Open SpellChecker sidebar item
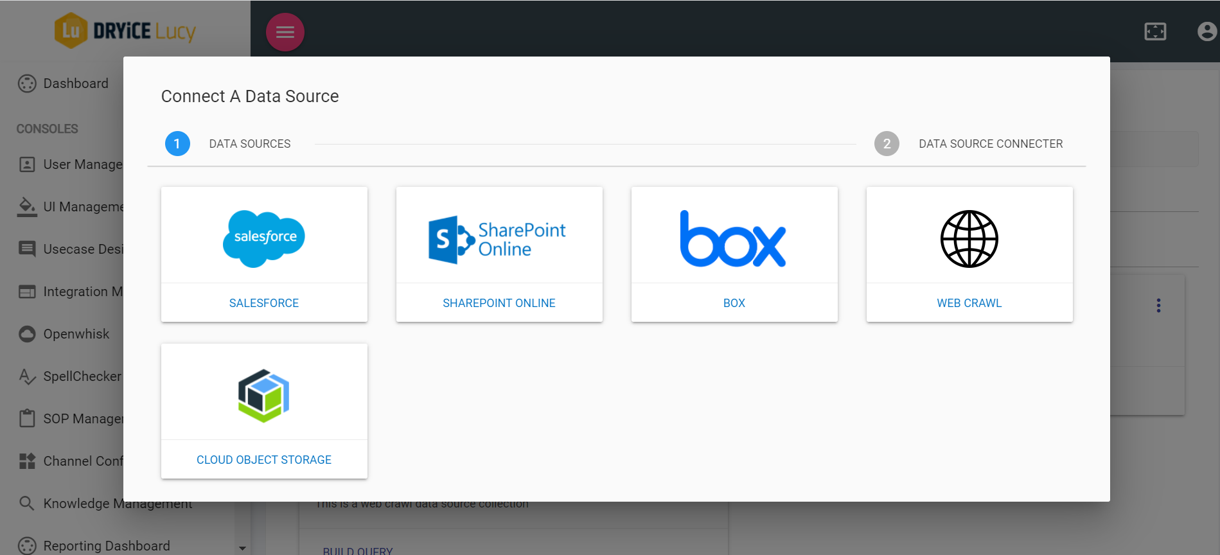Screen dimensions: 1220x555 82,376
